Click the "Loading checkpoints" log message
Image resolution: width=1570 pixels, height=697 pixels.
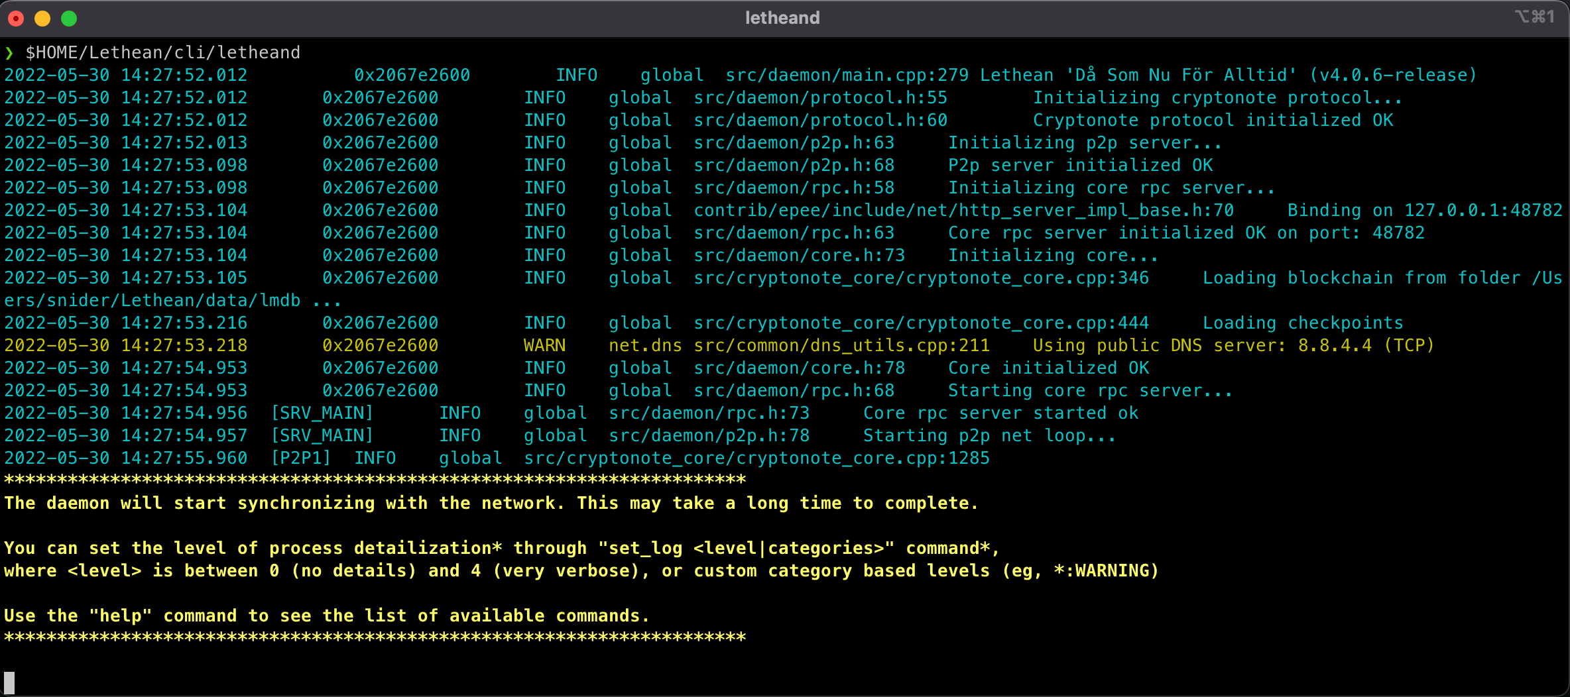pos(1303,323)
